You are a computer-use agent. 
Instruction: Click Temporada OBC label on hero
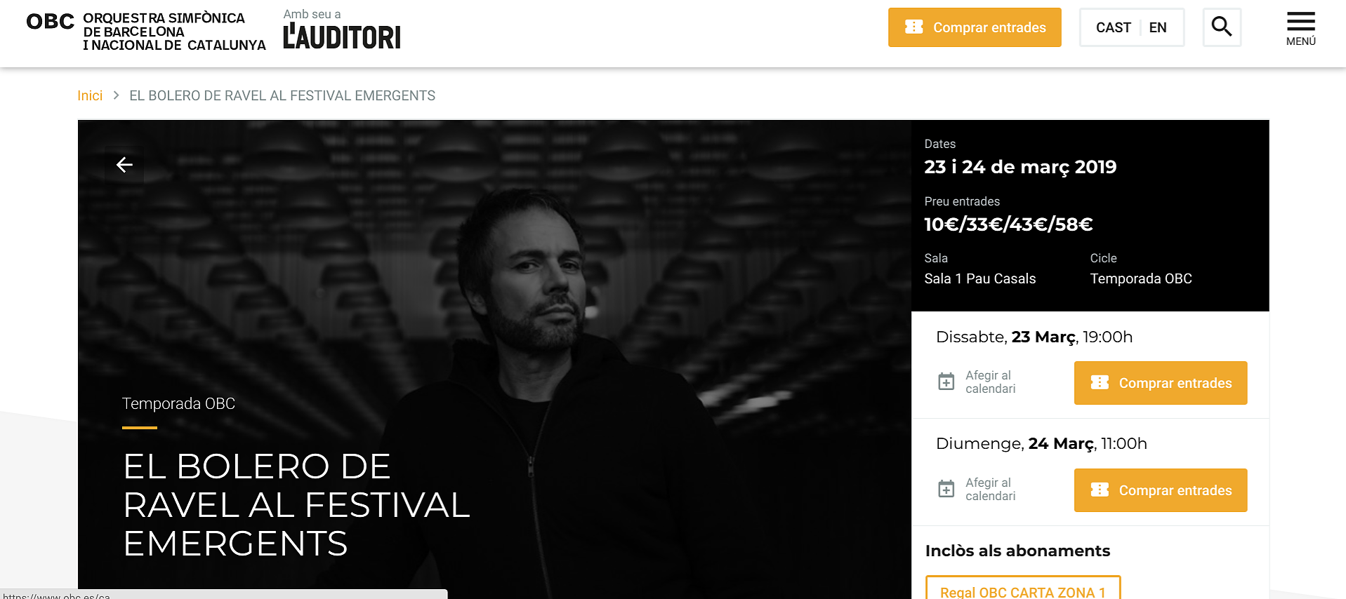coord(178,403)
